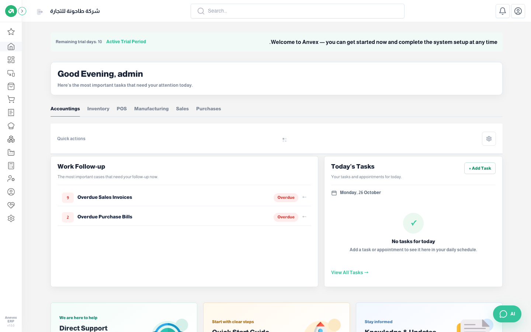Open the shopping cart icon in sidebar
531x332 pixels.
pos(11,99)
